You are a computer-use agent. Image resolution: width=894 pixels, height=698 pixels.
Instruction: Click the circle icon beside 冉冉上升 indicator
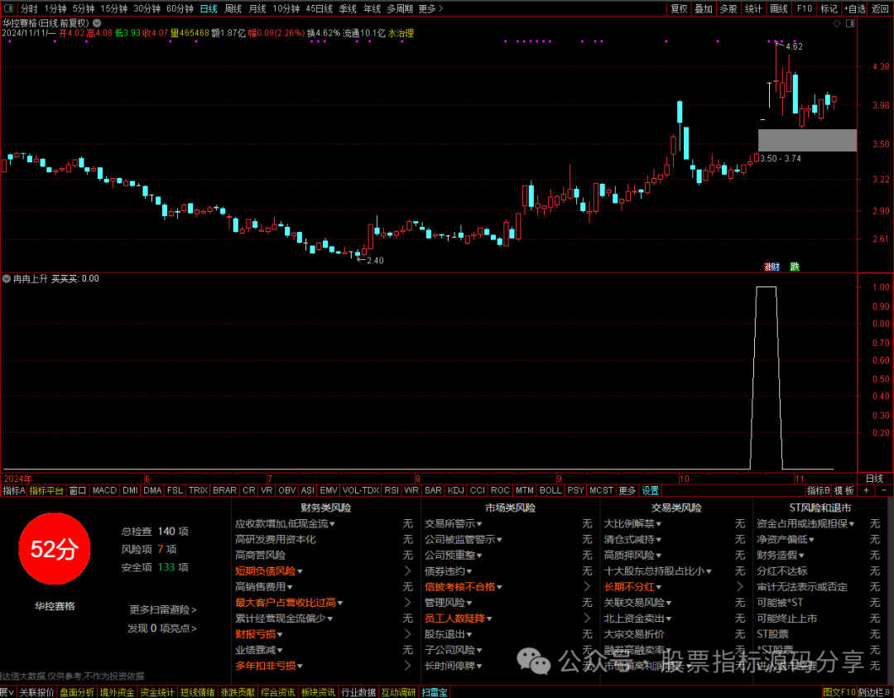(7, 279)
